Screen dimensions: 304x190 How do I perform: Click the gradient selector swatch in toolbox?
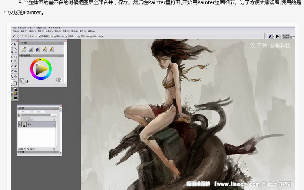tap(16, 89)
